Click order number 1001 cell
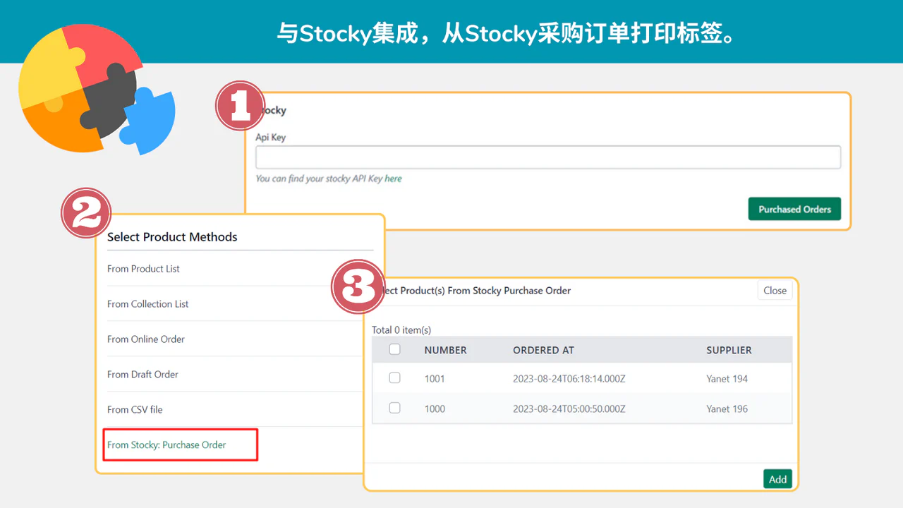The image size is (903, 508). 435,379
